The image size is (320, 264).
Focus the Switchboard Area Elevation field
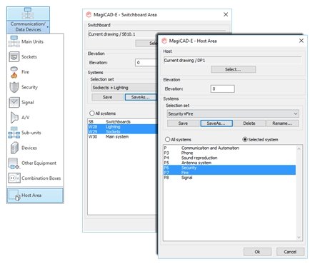click(x=146, y=63)
